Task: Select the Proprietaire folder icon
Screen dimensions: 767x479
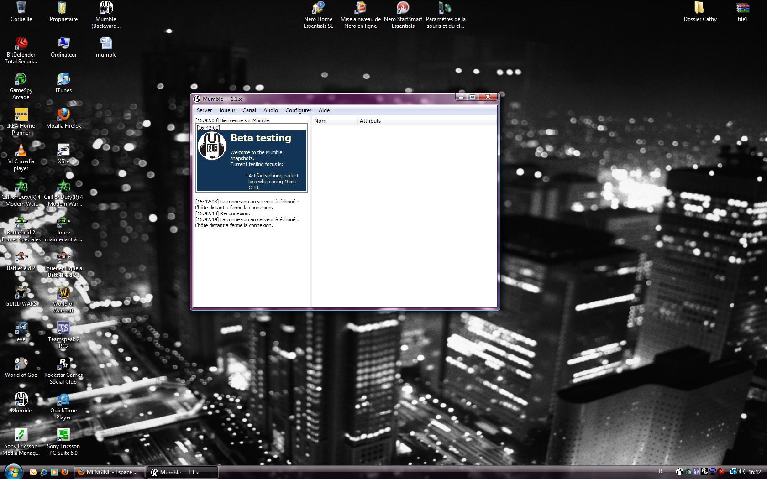Action: pos(63,12)
